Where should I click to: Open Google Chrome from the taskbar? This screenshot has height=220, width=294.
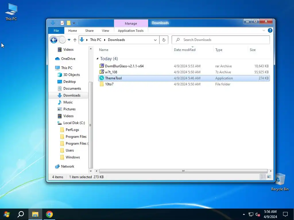pos(49,214)
